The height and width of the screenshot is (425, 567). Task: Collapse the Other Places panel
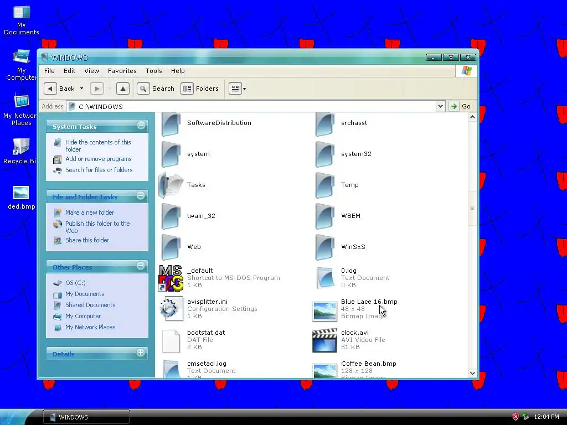(141, 266)
